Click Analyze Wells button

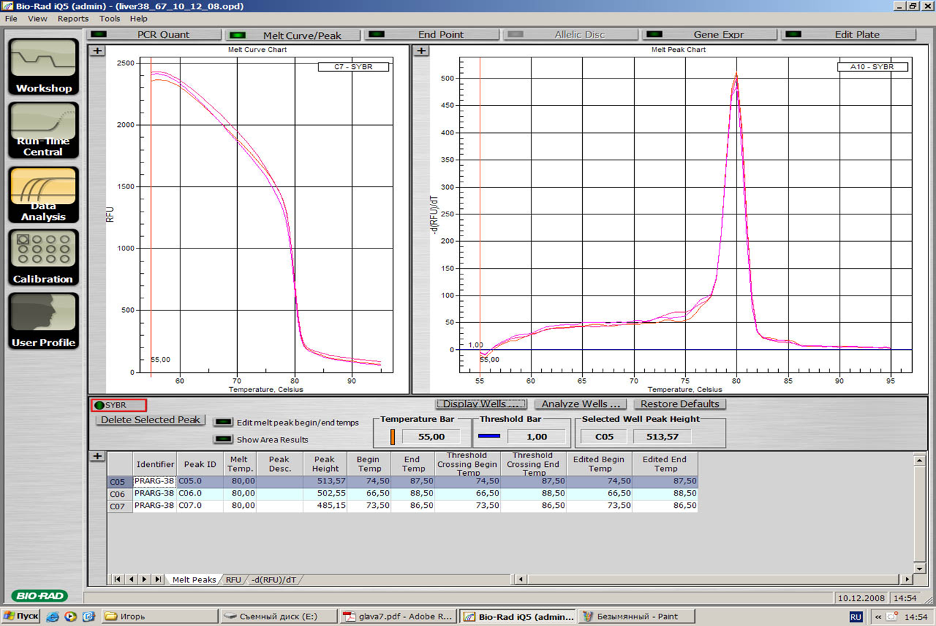(x=581, y=404)
